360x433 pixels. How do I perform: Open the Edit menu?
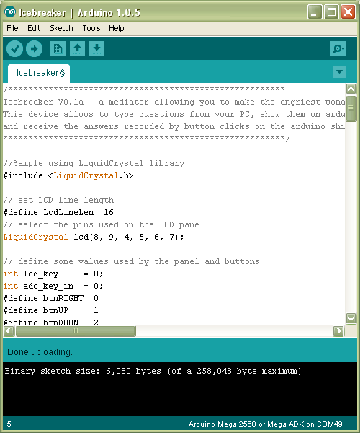34,28
